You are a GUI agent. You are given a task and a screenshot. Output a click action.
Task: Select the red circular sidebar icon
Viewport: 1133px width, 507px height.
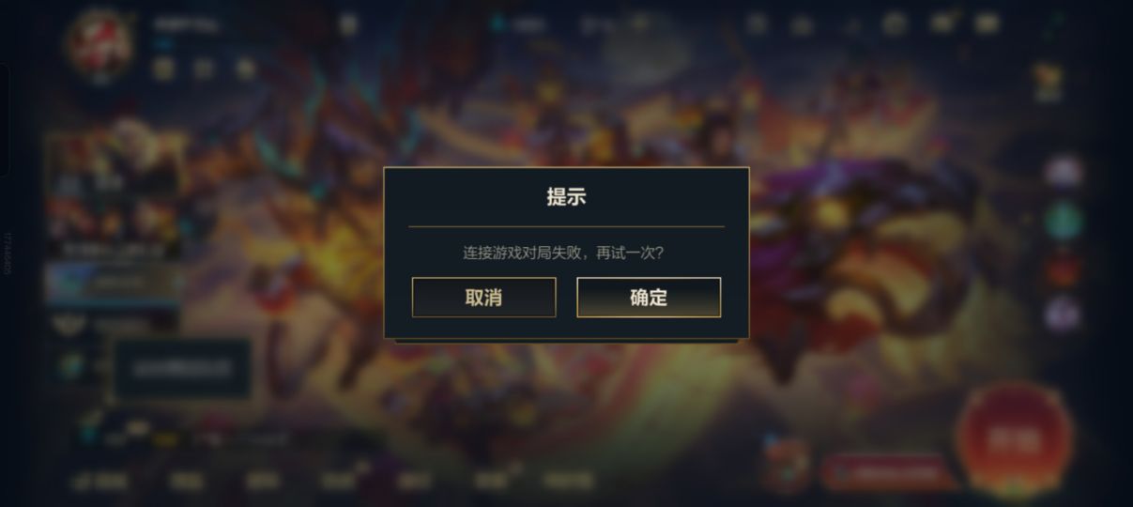coord(1063,269)
